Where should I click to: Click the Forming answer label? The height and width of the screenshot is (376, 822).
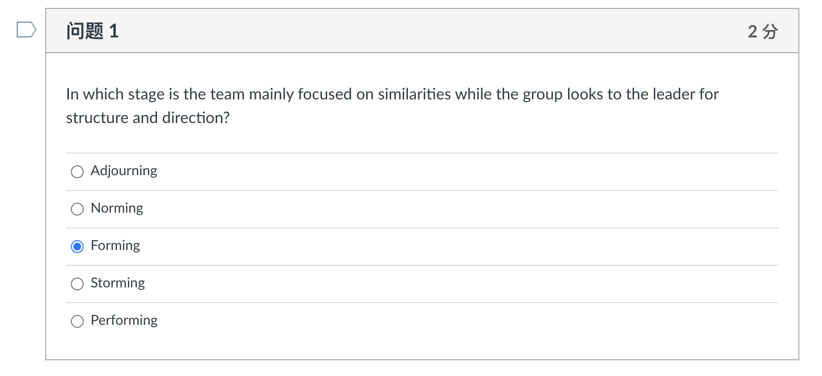point(115,246)
